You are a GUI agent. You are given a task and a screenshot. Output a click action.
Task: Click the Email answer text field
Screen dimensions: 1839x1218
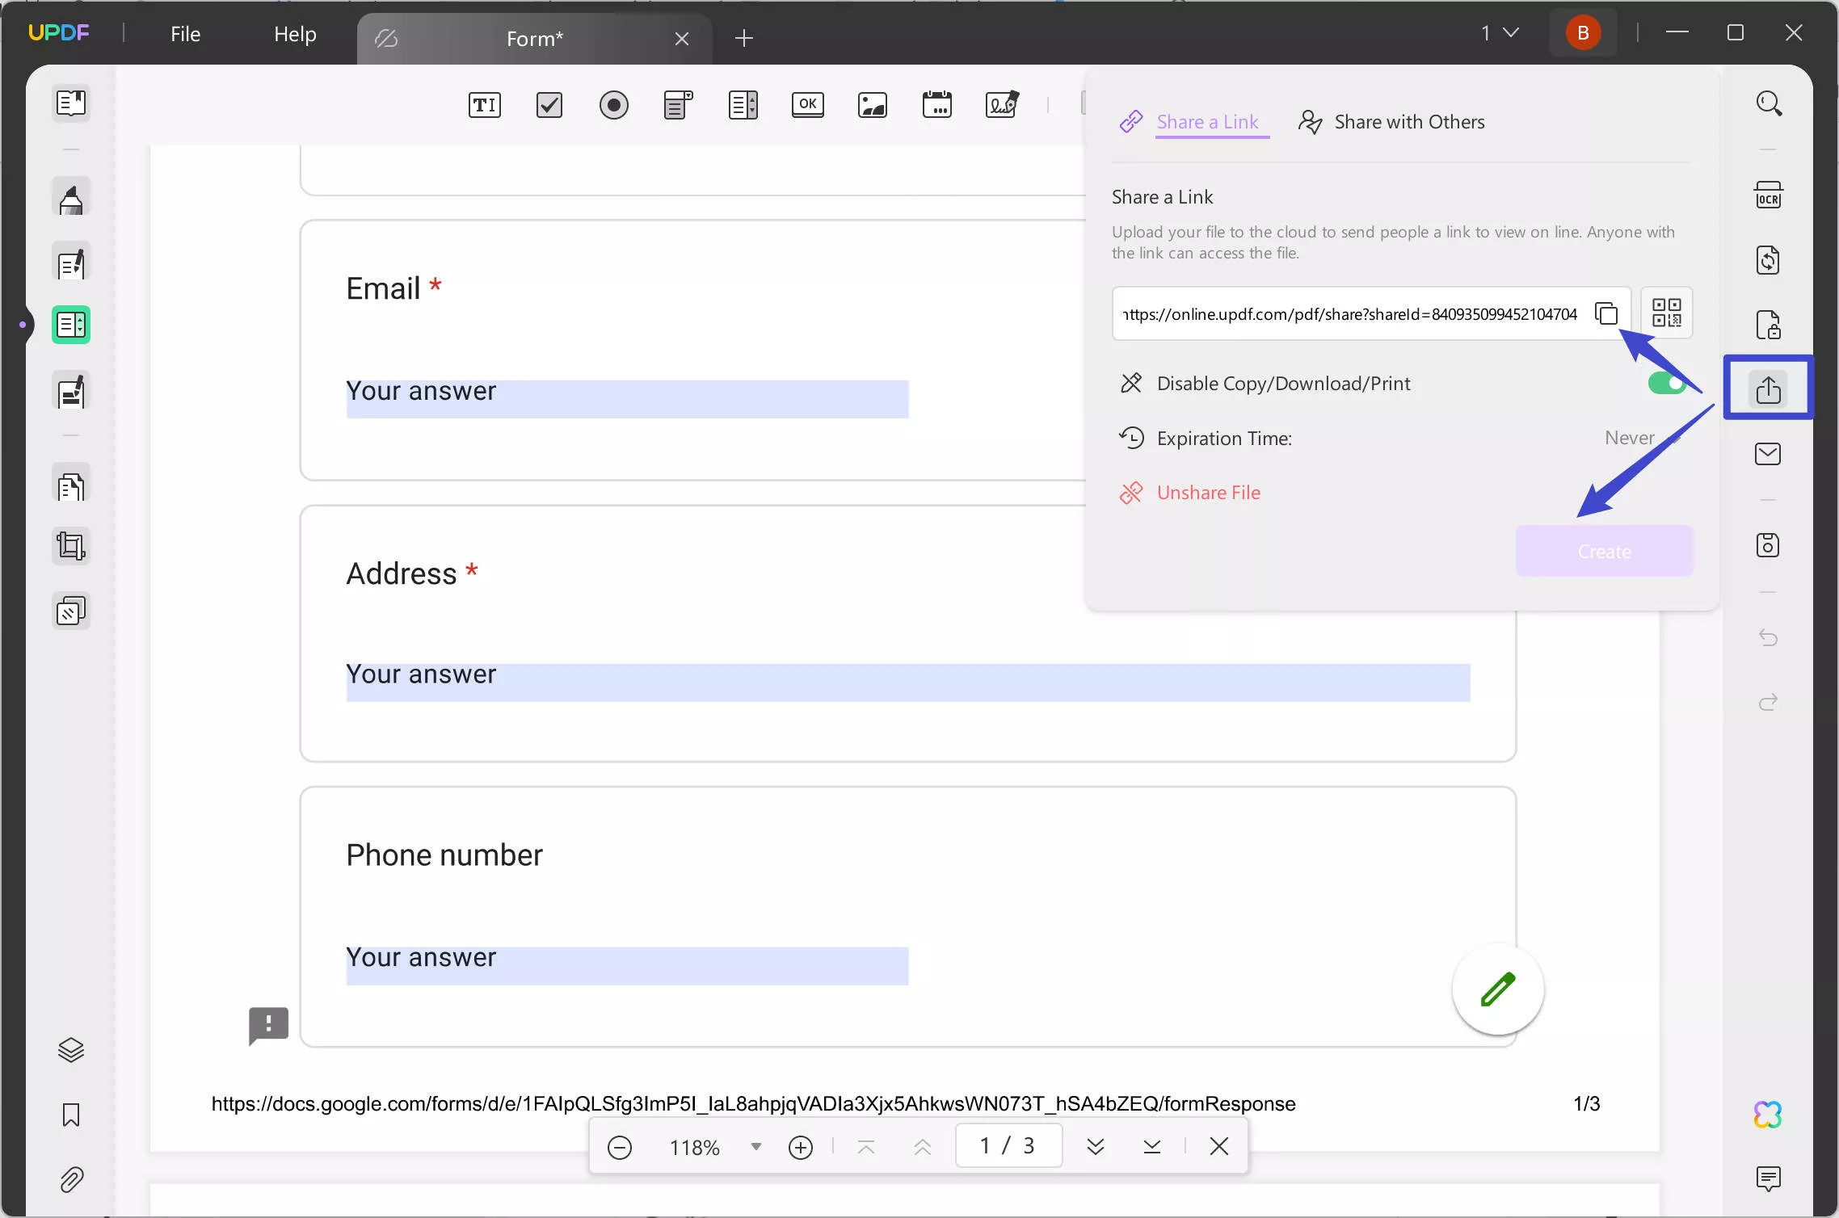tap(628, 399)
